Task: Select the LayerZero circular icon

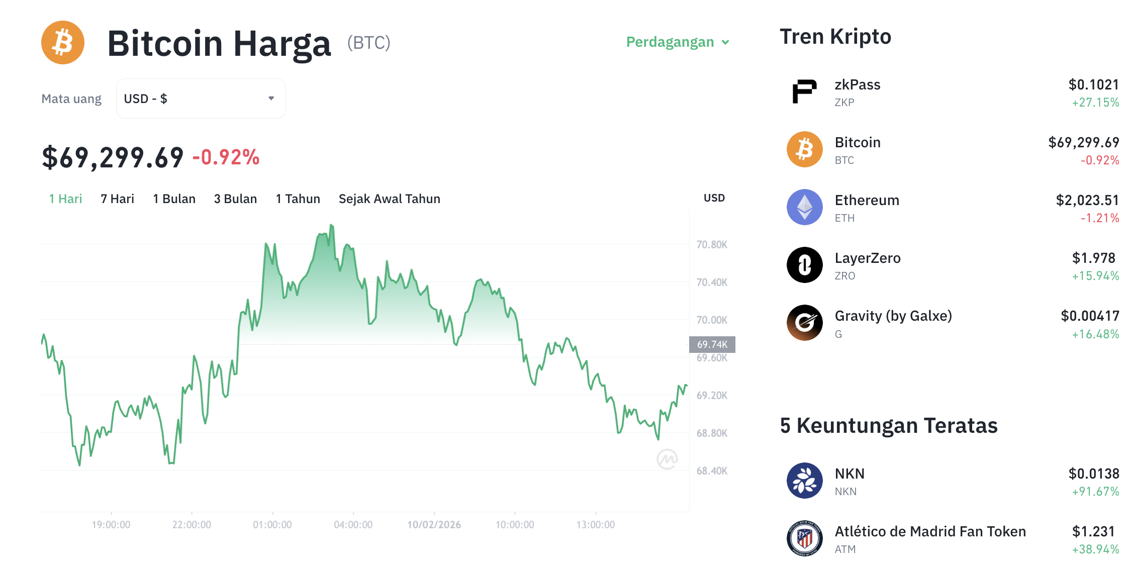Action: click(x=804, y=265)
